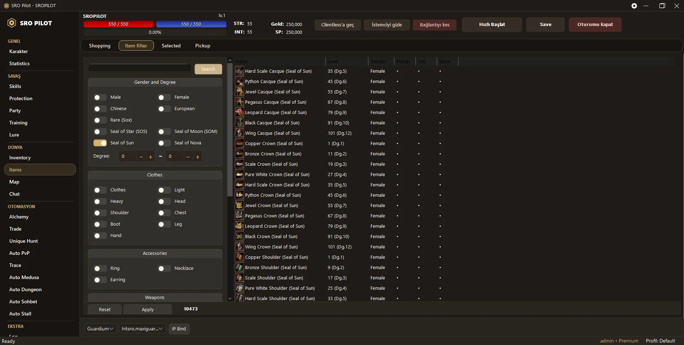Select Scale Crown item icon
Screen dimensions: 684x345
click(x=239, y=164)
